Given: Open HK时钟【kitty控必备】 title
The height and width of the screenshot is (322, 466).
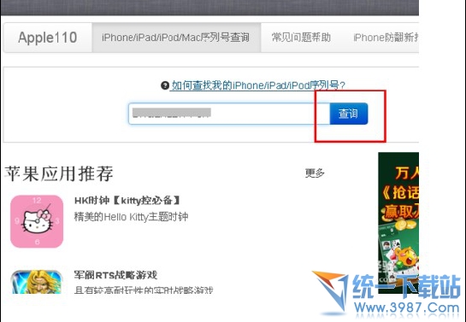Looking at the screenshot, I should [127, 201].
